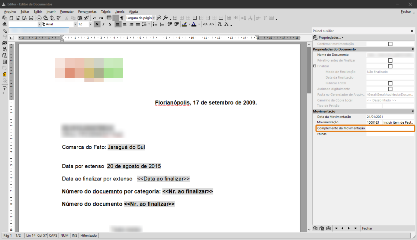Show paragraph marks with pilcrow icon

pyautogui.click(x=122, y=18)
